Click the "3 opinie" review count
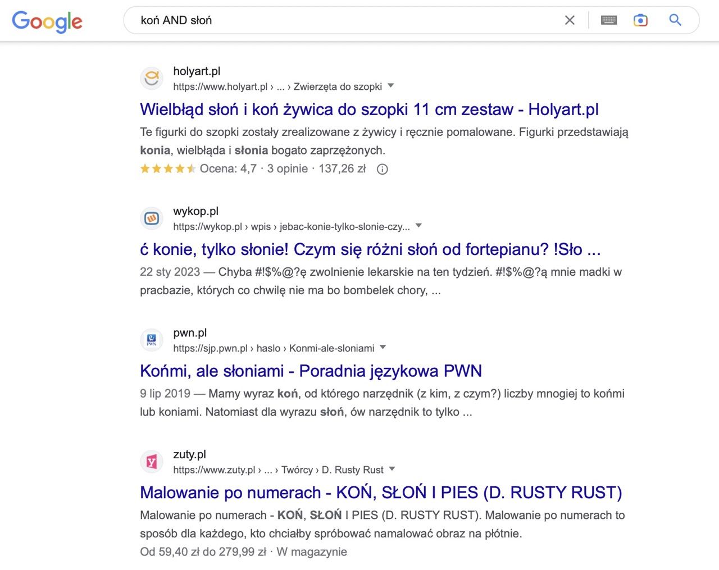 (288, 168)
